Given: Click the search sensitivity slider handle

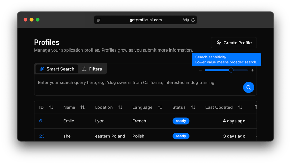Looking at the screenshot, I should [x=231, y=70].
